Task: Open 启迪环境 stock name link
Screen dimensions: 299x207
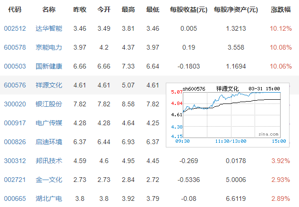Action: (49, 142)
